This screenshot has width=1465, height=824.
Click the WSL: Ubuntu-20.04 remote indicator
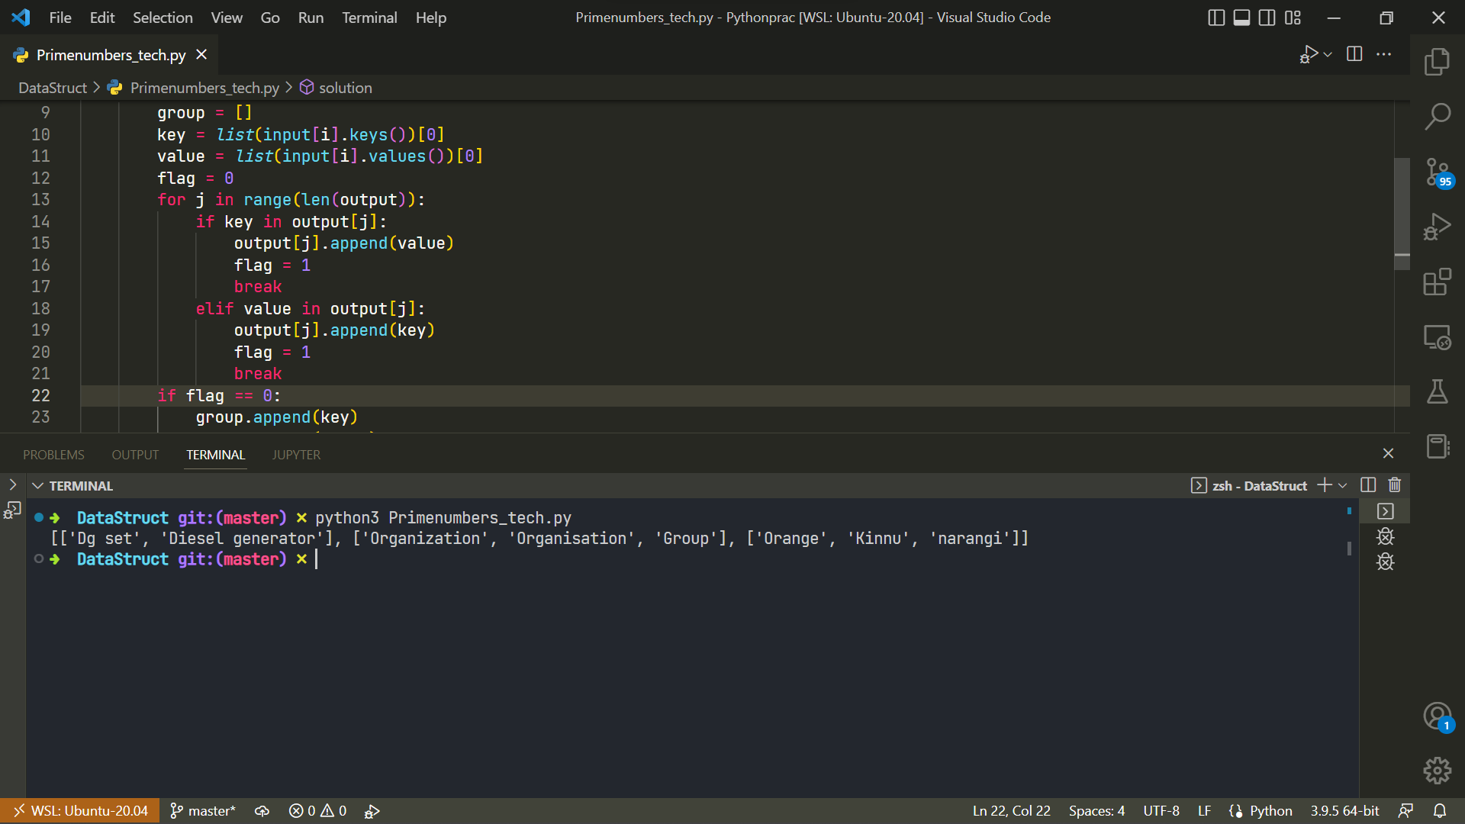tap(80, 810)
